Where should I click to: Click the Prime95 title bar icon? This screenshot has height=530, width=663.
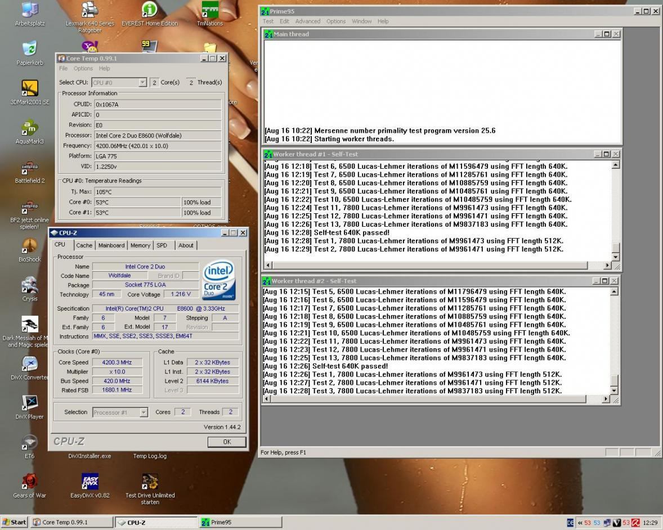pos(265,11)
